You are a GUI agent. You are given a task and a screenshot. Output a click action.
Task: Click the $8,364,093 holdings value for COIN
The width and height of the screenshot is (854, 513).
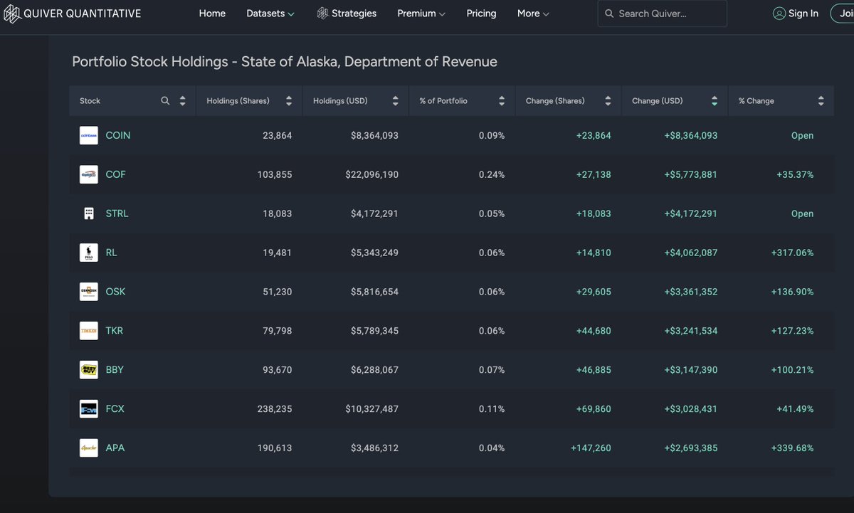pos(374,135)
